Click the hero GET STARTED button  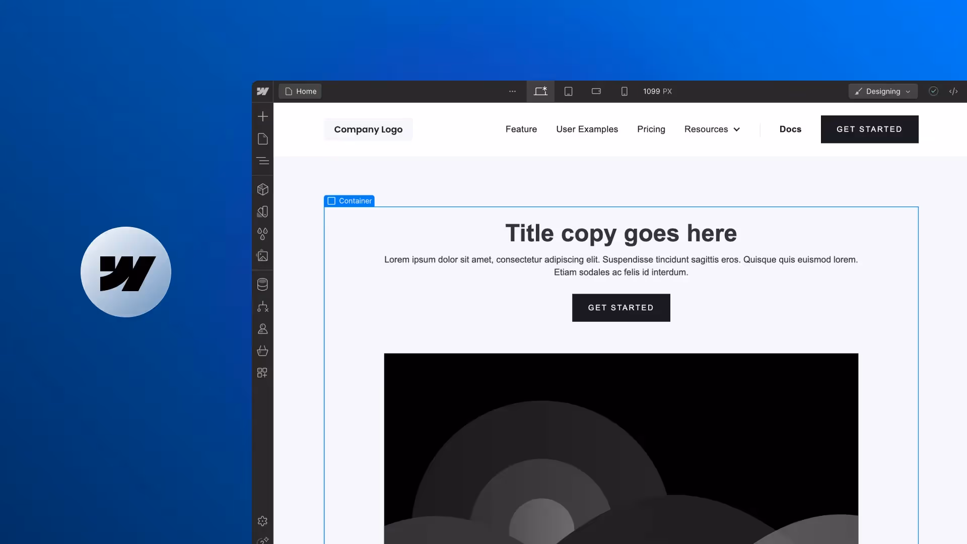click(x=620, y=308)
